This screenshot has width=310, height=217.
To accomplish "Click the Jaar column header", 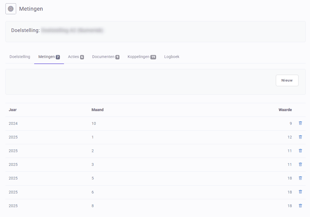I will click(13, 110).
